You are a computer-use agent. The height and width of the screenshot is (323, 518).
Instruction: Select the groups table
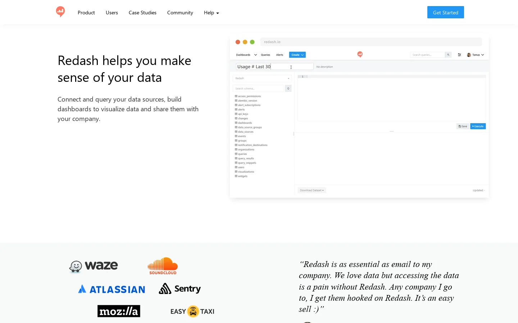point(241,141)
